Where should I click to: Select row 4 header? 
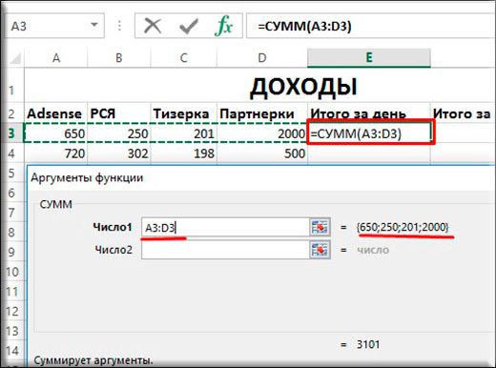[x=11, y=153]
